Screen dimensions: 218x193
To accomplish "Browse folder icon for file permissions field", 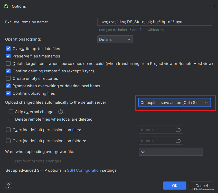I will click(178, 130).
